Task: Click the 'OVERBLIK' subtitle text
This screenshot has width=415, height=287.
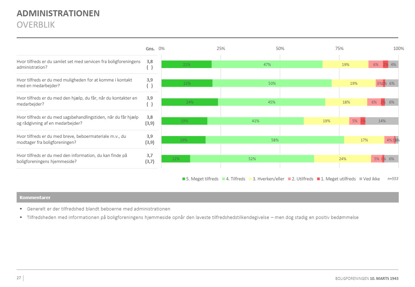Action: [36, 25]
